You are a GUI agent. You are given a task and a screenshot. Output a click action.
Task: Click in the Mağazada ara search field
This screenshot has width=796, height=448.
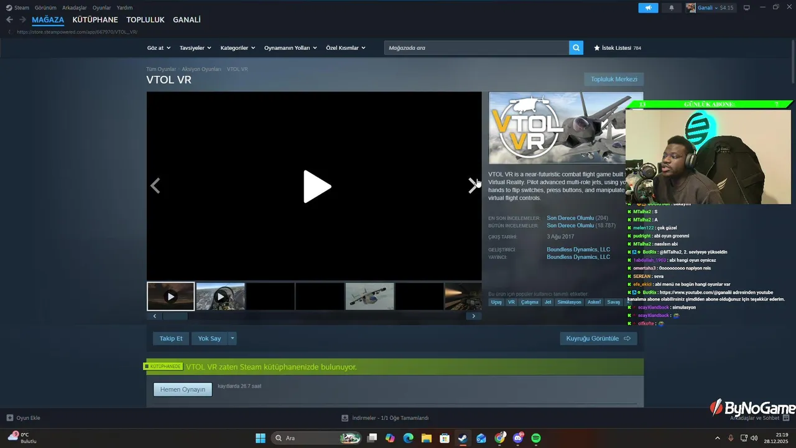click(476, 48)
